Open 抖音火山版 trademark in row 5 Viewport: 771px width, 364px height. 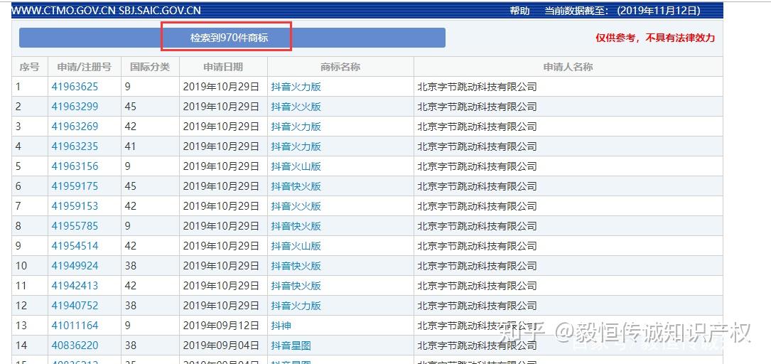coord(296,167)
